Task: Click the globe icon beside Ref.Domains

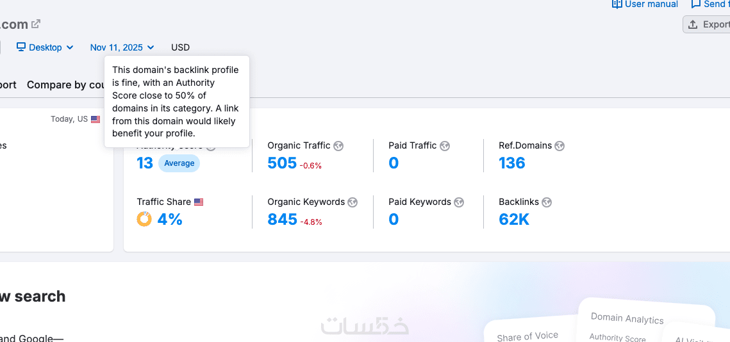Action: click(560, 146)
